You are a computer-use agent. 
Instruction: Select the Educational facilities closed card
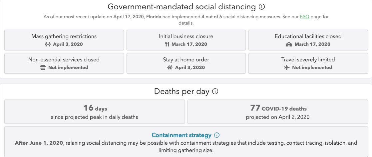tap(308, 40)
